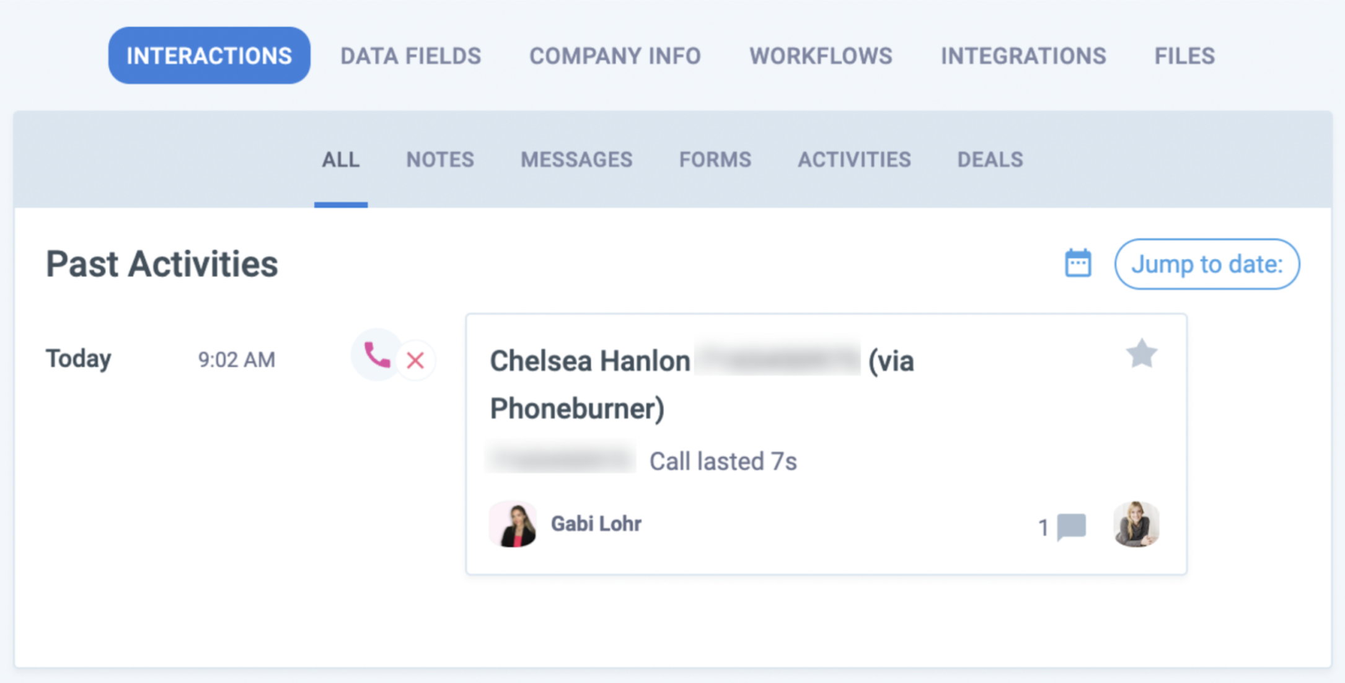Click the pink phone call icon

pyautogui.click(x=376, y=355)
